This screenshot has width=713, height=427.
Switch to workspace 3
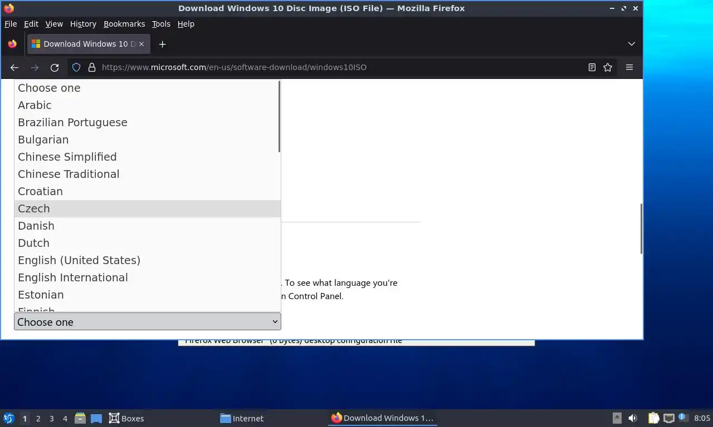tap(51, 419)
